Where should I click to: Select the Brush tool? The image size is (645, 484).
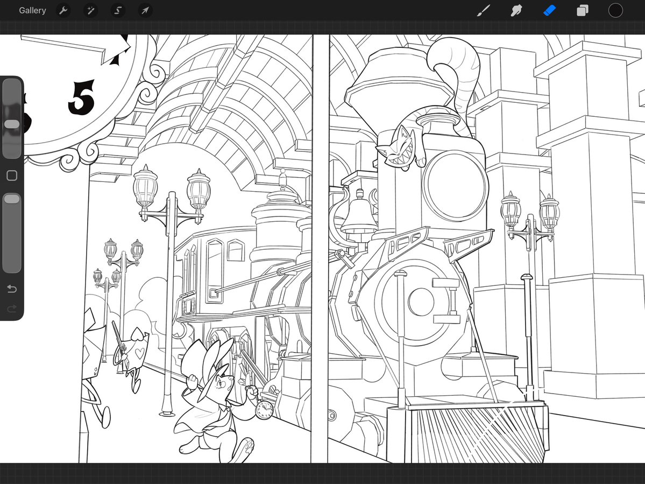pos(483,10)
